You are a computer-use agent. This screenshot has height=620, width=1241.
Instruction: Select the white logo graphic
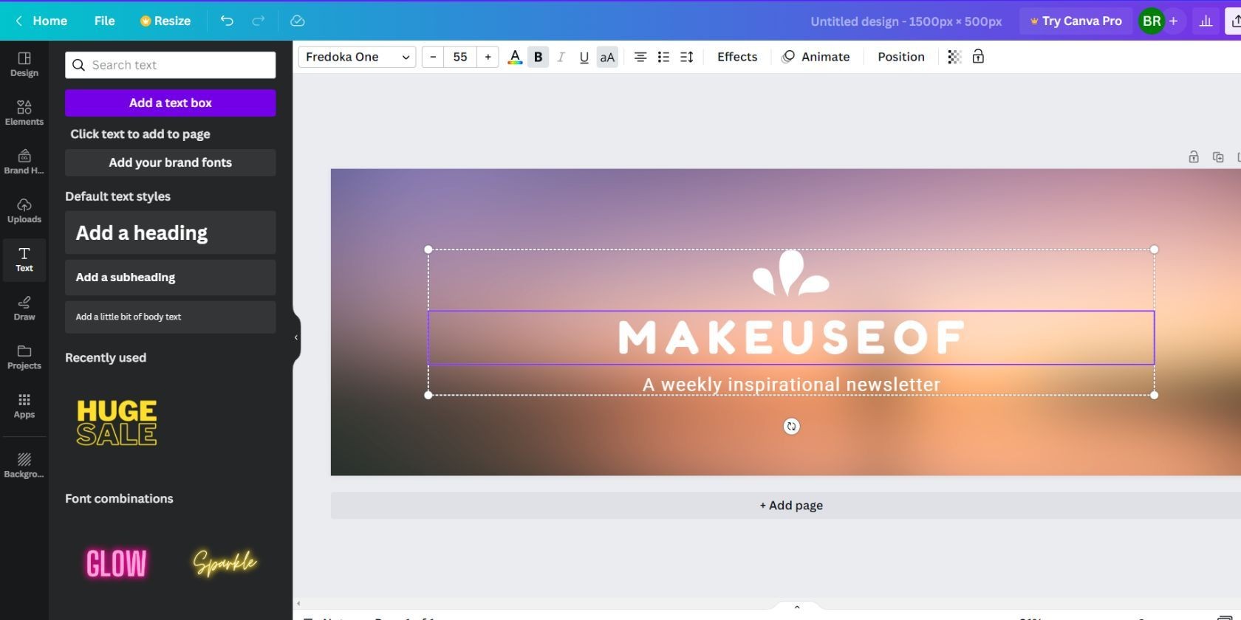point(790,274)
